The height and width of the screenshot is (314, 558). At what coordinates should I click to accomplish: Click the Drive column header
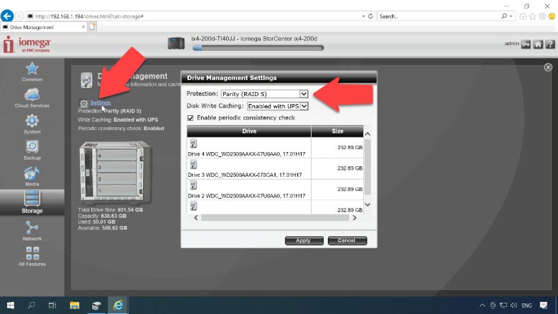tap(249, 132)
